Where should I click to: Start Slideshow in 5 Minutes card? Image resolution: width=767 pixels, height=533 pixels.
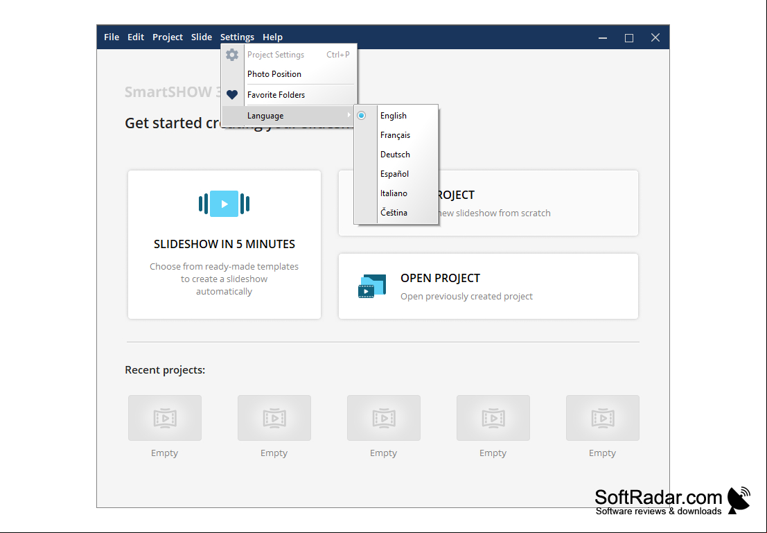pos(224,245)
